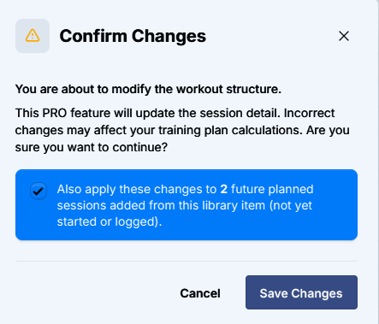Click the word 'PRO' in the warning text
The image size is (379, 324).
click(55, 113)
